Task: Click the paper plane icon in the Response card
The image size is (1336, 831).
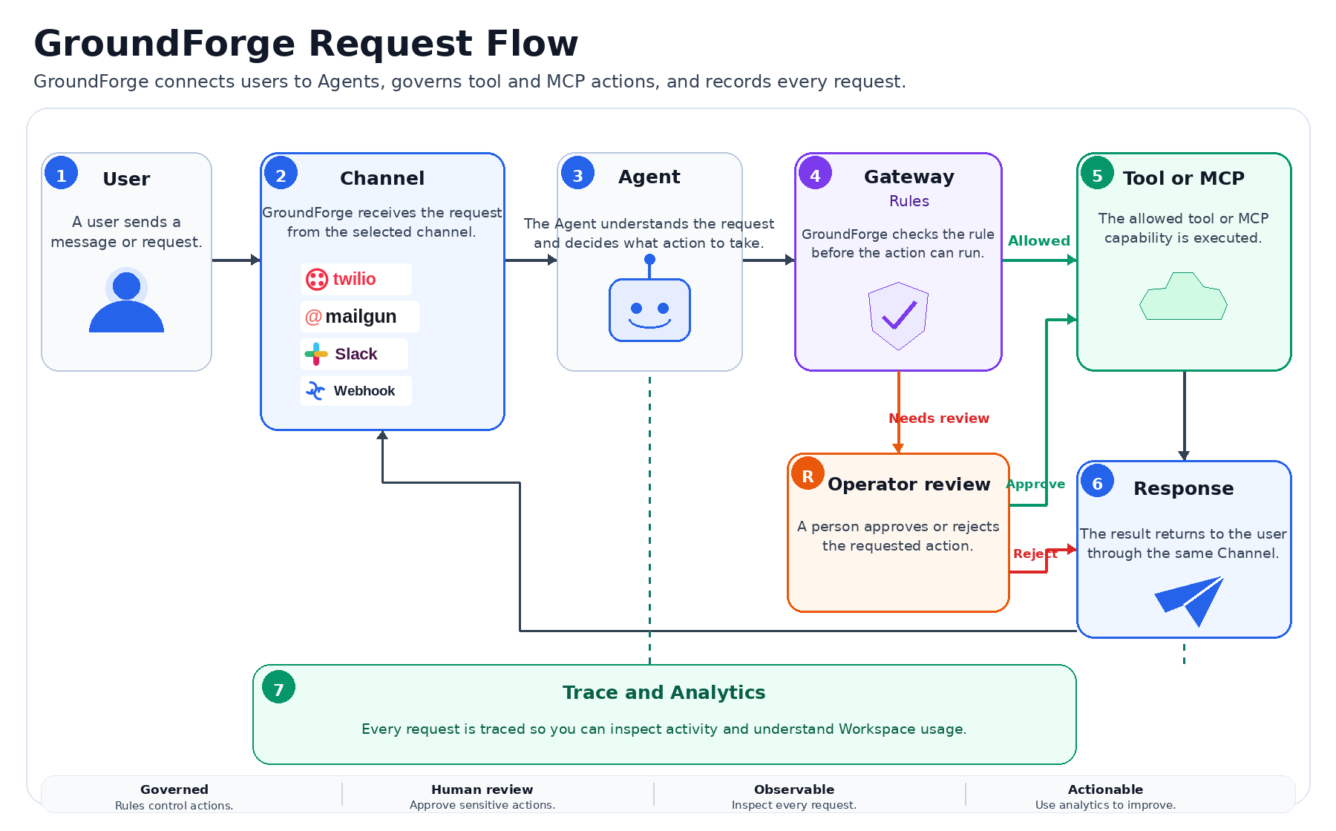Action: (x=1189, y=601)
